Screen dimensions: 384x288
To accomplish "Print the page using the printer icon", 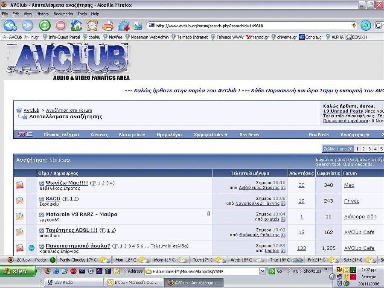I will tap(108, 25).
